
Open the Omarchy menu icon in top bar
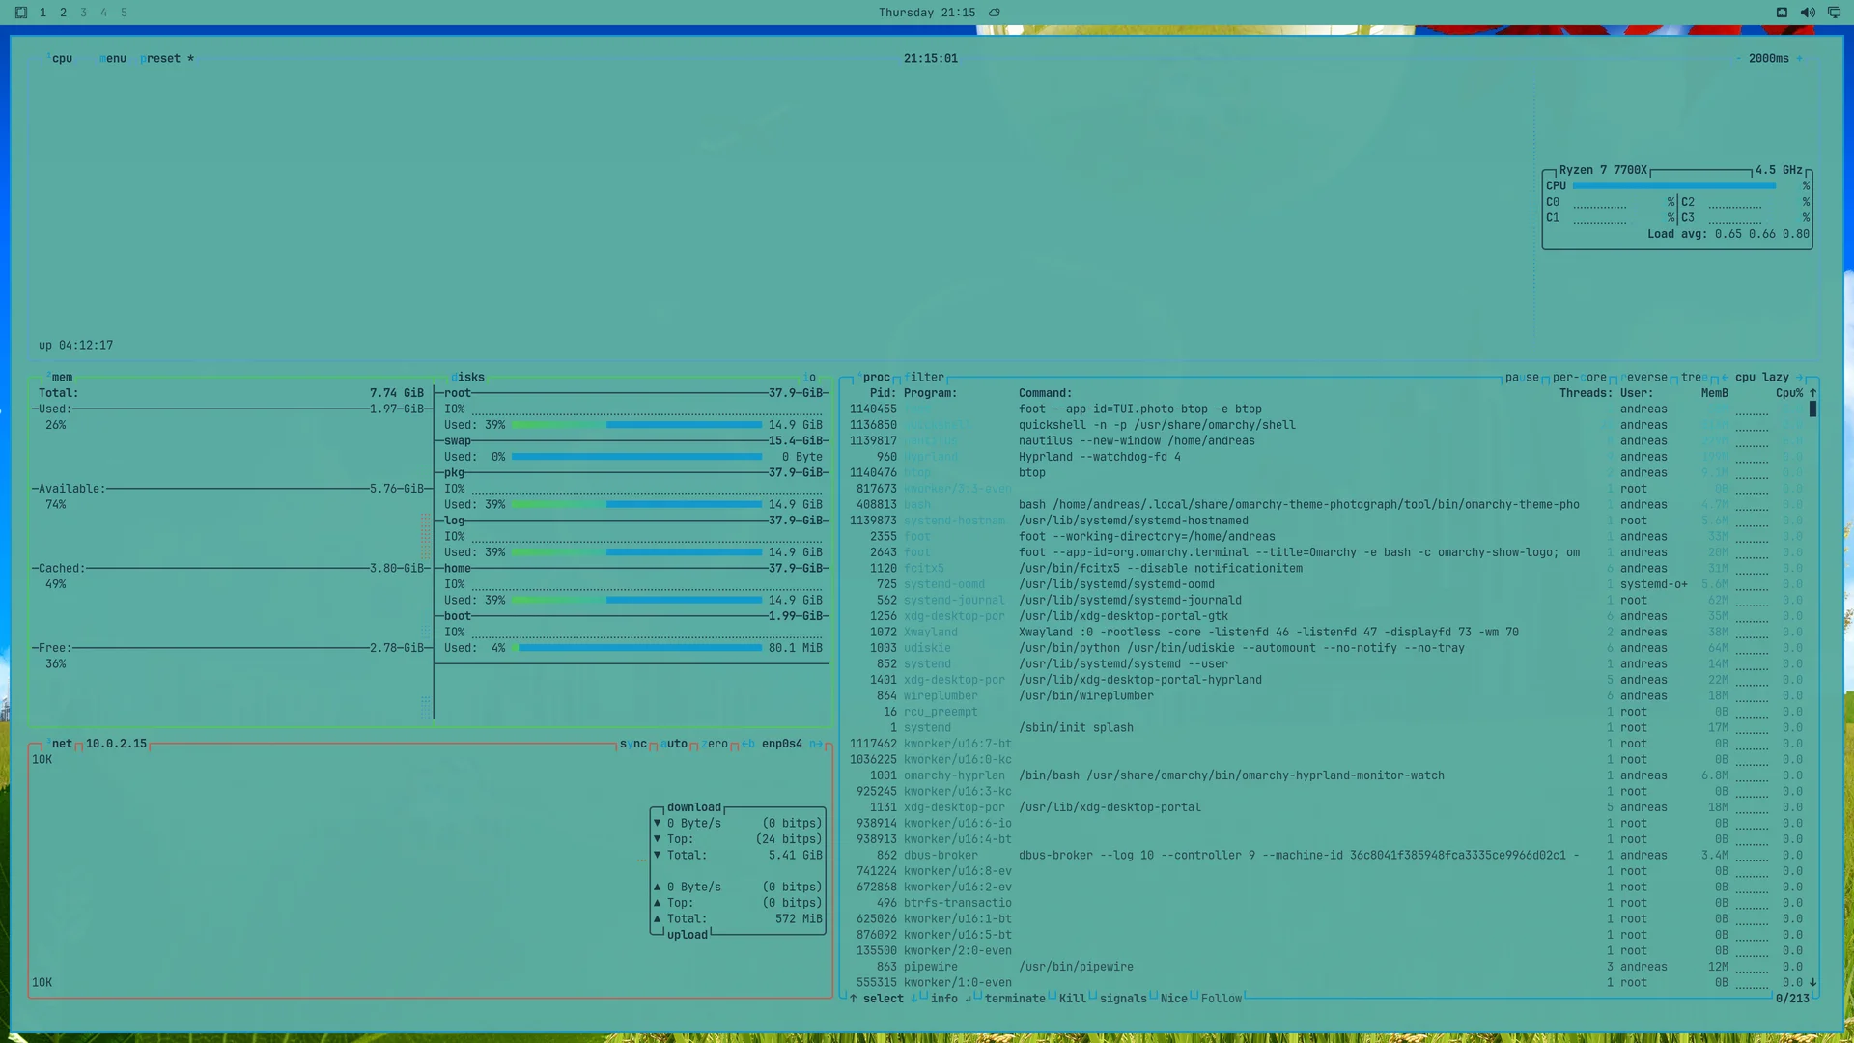21,13
